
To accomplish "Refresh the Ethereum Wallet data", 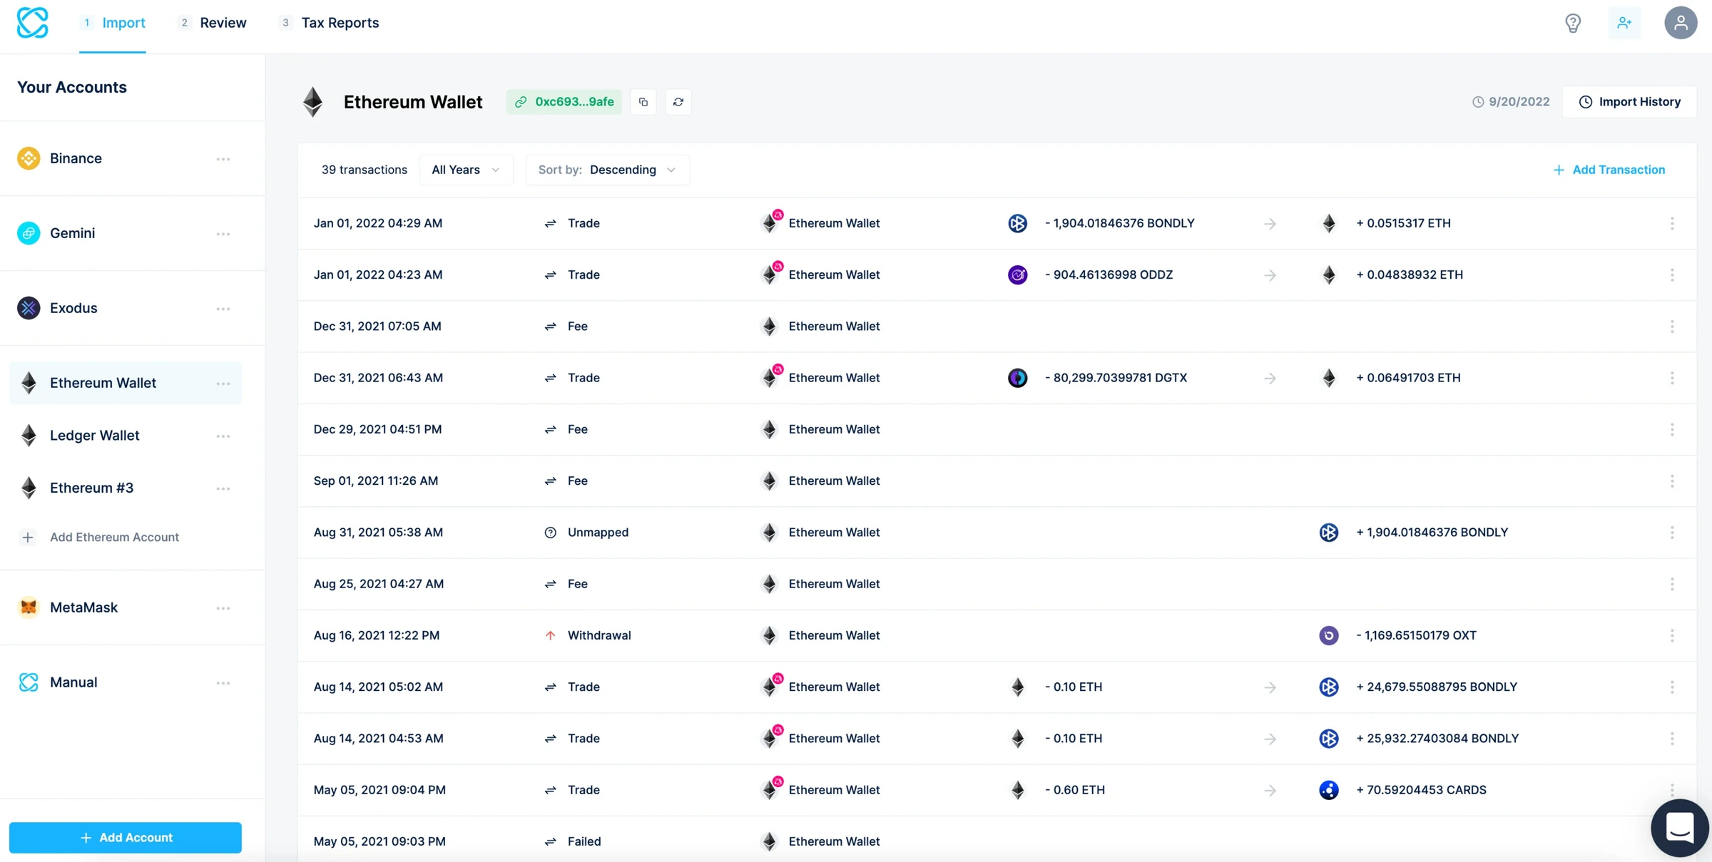I will pos(678,102).
